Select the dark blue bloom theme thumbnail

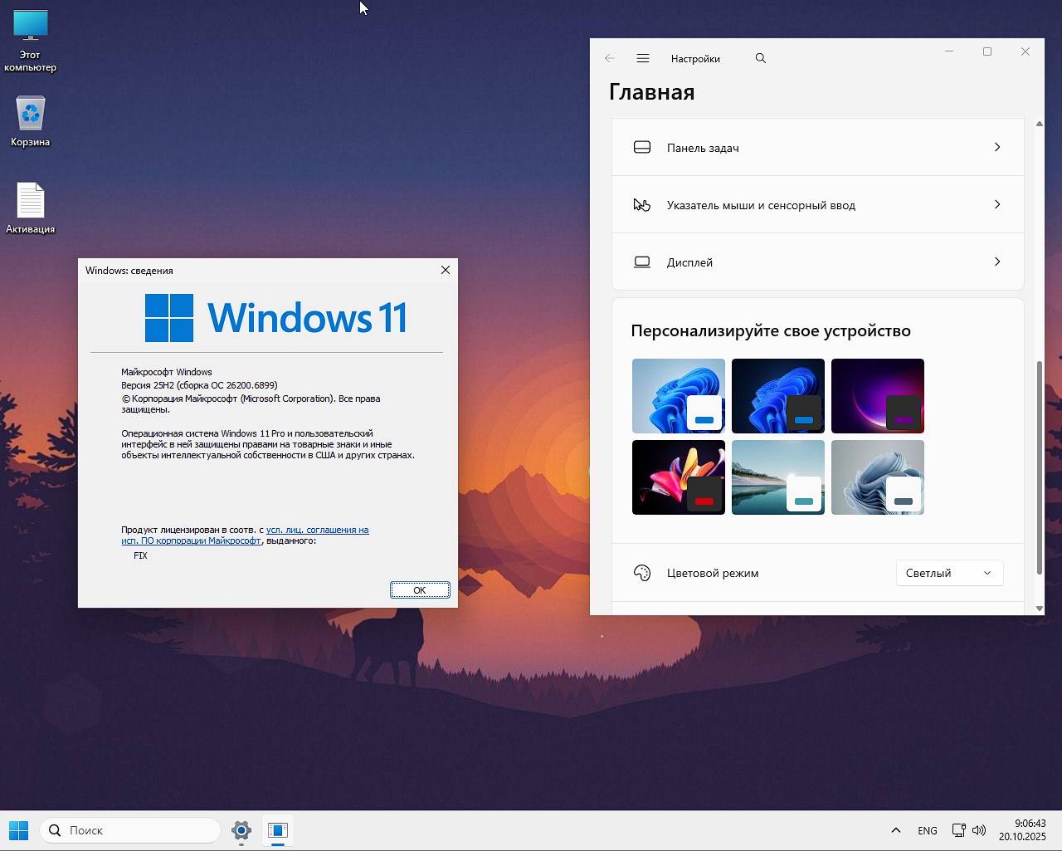[777, 396]
